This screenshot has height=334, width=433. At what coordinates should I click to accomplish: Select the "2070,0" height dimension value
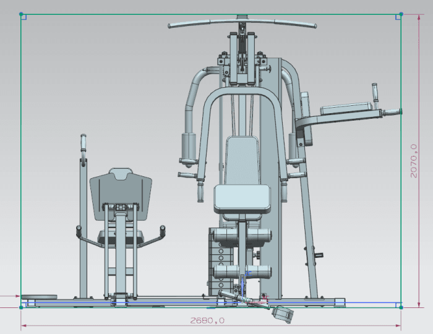[x=414, y=161]
